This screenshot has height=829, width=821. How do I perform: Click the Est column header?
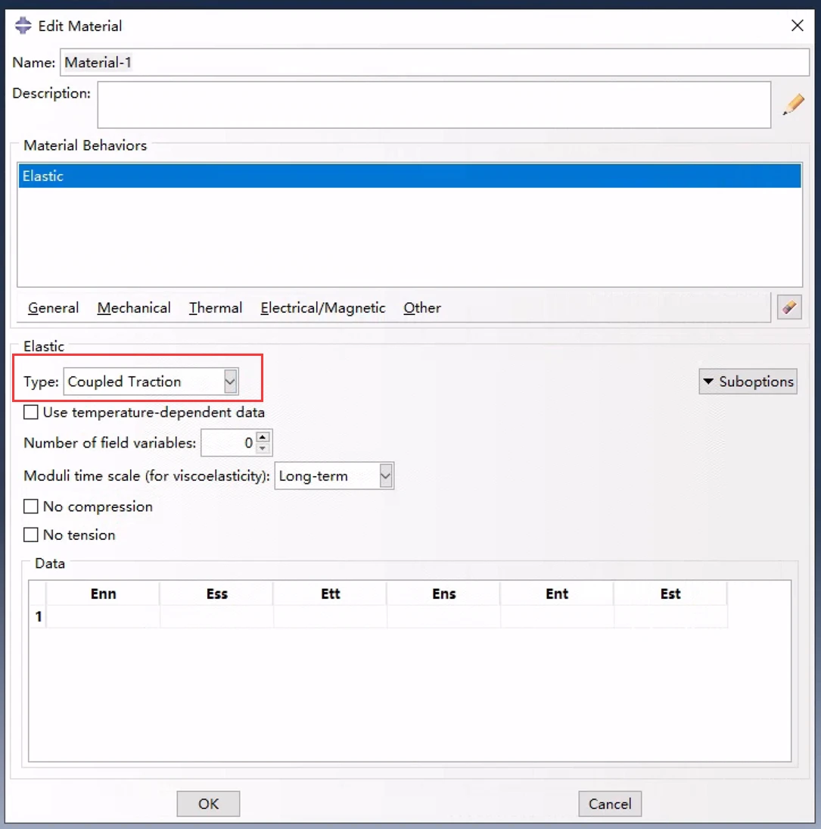click(670, 594)
